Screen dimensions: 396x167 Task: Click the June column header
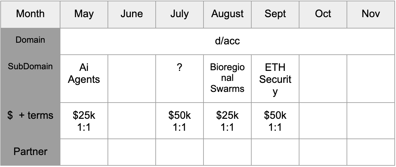[131, 14]
